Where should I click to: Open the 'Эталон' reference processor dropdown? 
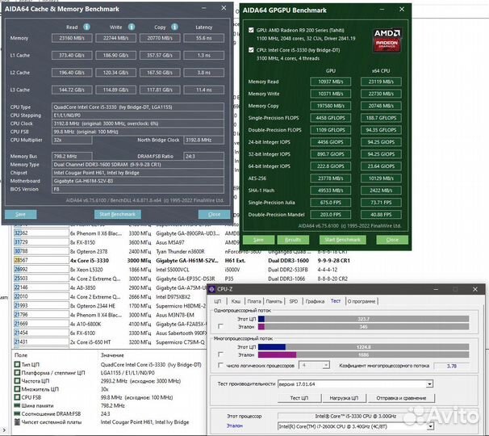click(430, 426)
